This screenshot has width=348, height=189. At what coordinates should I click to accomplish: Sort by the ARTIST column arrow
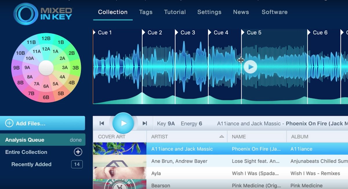click(x=222, y=137)
